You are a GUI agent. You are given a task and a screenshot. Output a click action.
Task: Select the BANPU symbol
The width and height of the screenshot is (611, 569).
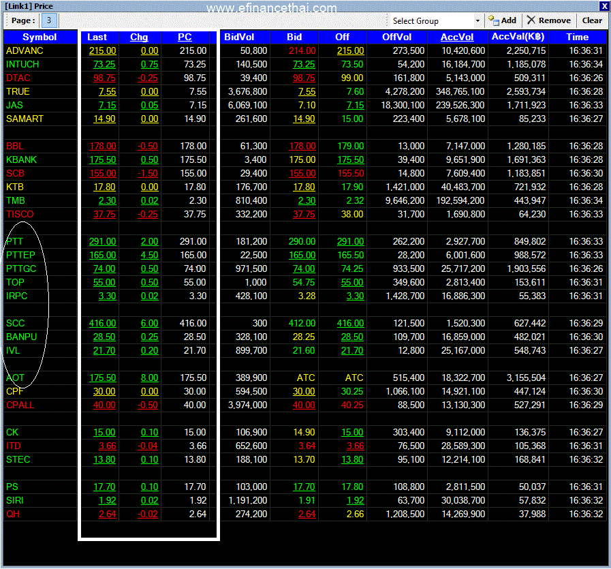click(21, 337)
